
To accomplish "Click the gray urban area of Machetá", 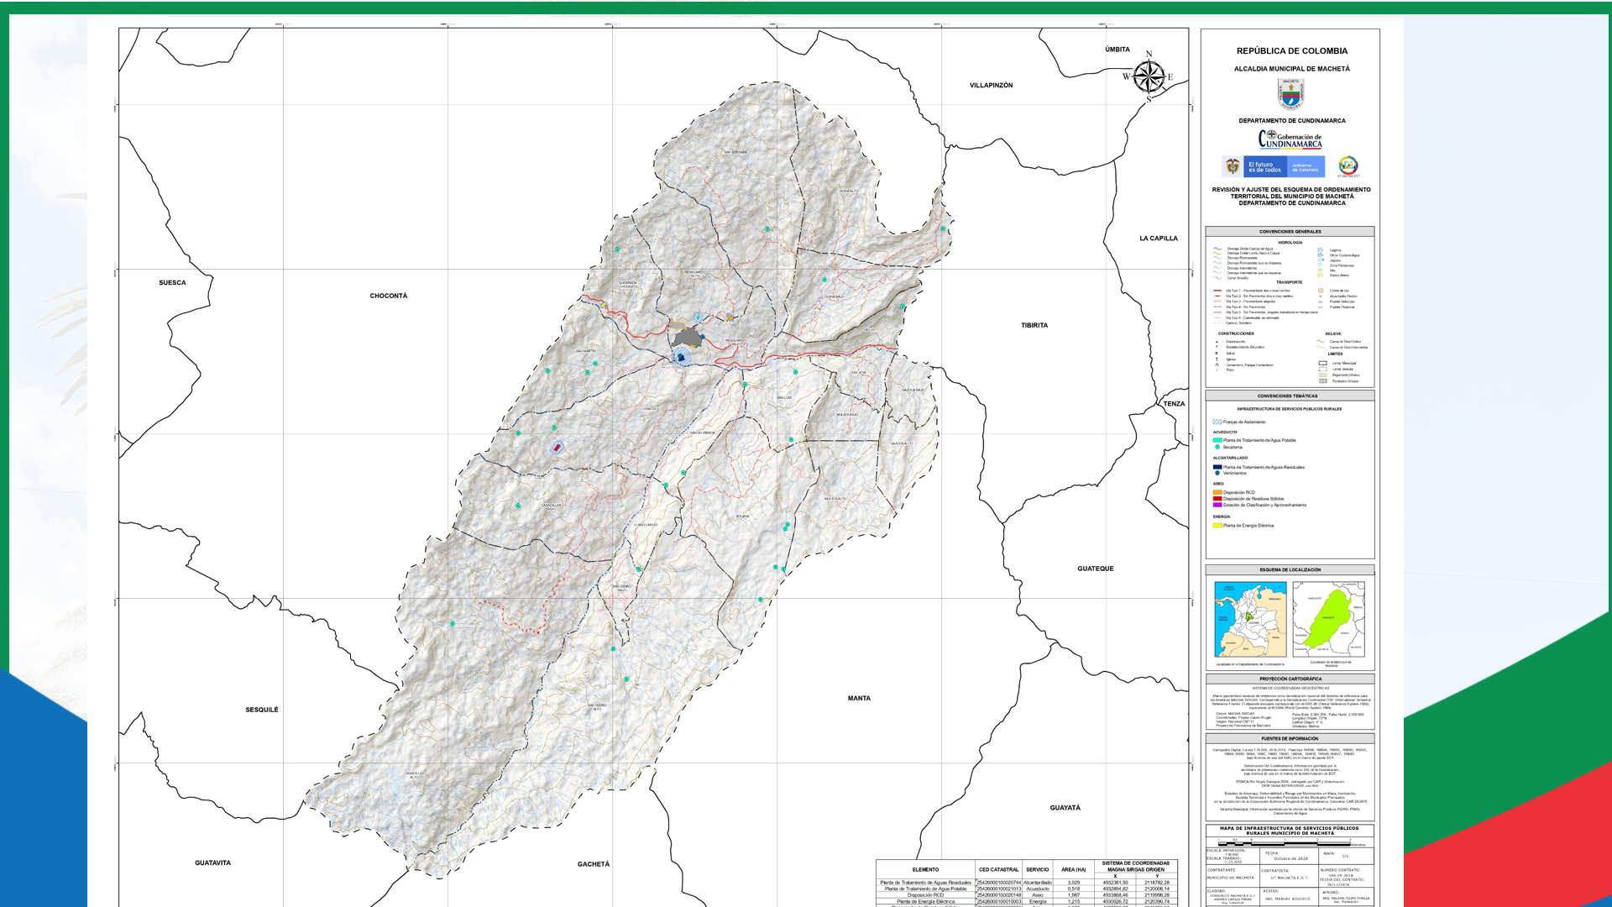I will click(x=688, y=338).
